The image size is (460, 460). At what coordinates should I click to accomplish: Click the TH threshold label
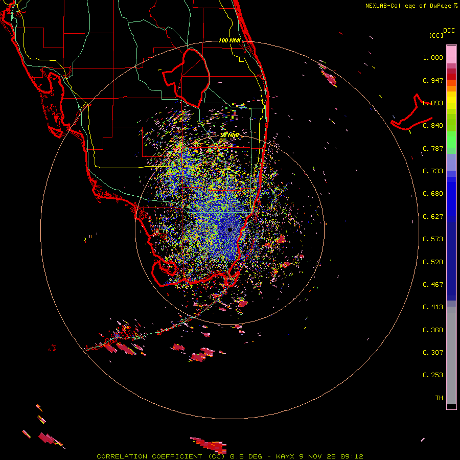[439, 398]
